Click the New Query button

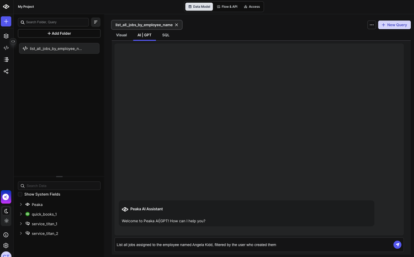click(x=394, y=25)
